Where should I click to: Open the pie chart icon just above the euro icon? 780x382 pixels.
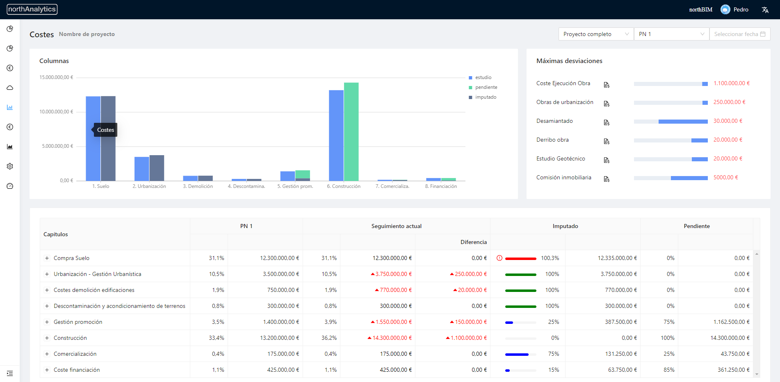pyautogui.click(x=10, y=48)
